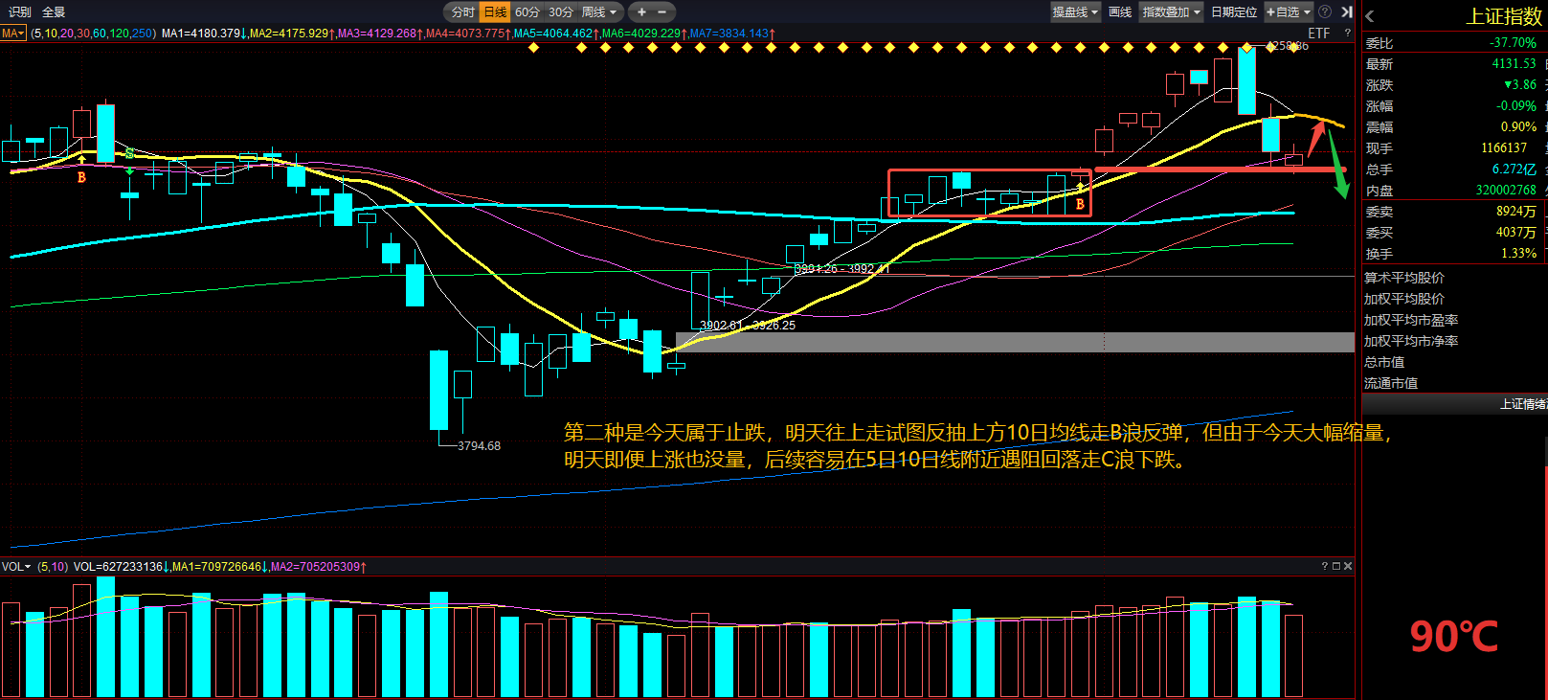Click the VOL=627233136 volume readout
1548x700 pixels.
[119, 567]
